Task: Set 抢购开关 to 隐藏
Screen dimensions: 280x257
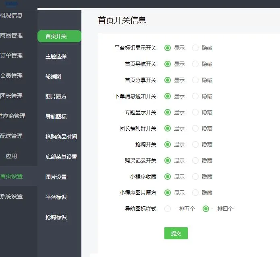Action: [x=195, y=144]
